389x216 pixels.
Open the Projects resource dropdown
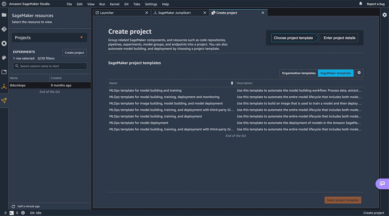pyautogui.click(x=49, y=38)
